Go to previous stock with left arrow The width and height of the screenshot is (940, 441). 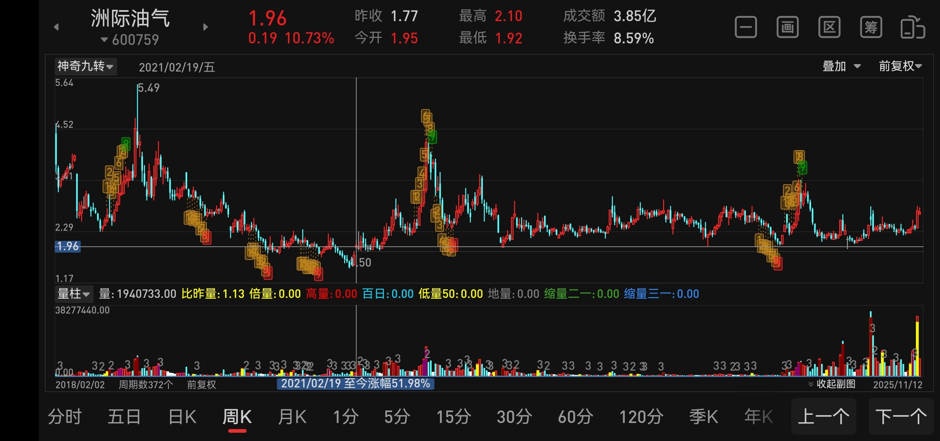pyautogui.click(x=56, y=27)
